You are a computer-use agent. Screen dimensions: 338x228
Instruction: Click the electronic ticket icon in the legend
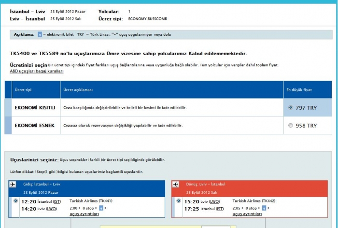click(x=40, y=35)
